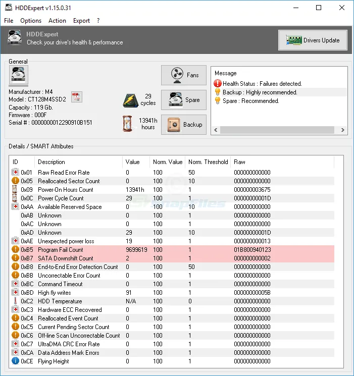Click the Power-On Hours raw value 000000003675
This screenshot has height=376, width=354.
[252, 189]
